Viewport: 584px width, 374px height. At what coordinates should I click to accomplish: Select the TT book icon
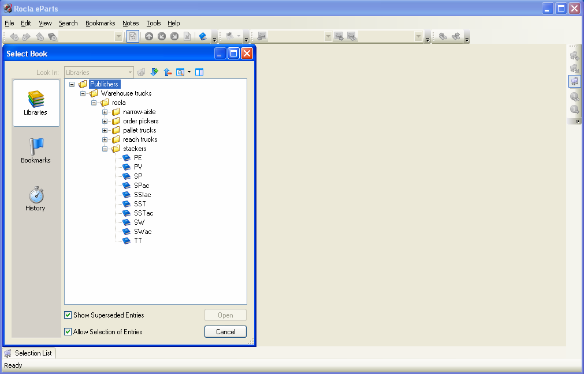tap(127, 241)
